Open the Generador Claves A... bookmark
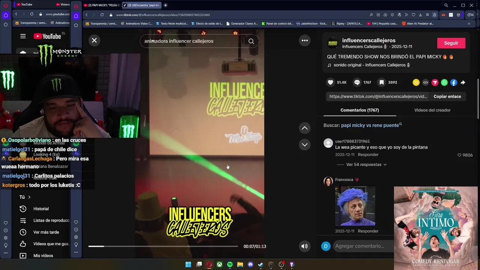The width and height of the screenshot is (480, 270). tap(241, 24)
